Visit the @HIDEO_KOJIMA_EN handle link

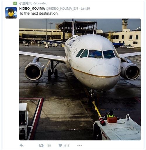point(62,8)
